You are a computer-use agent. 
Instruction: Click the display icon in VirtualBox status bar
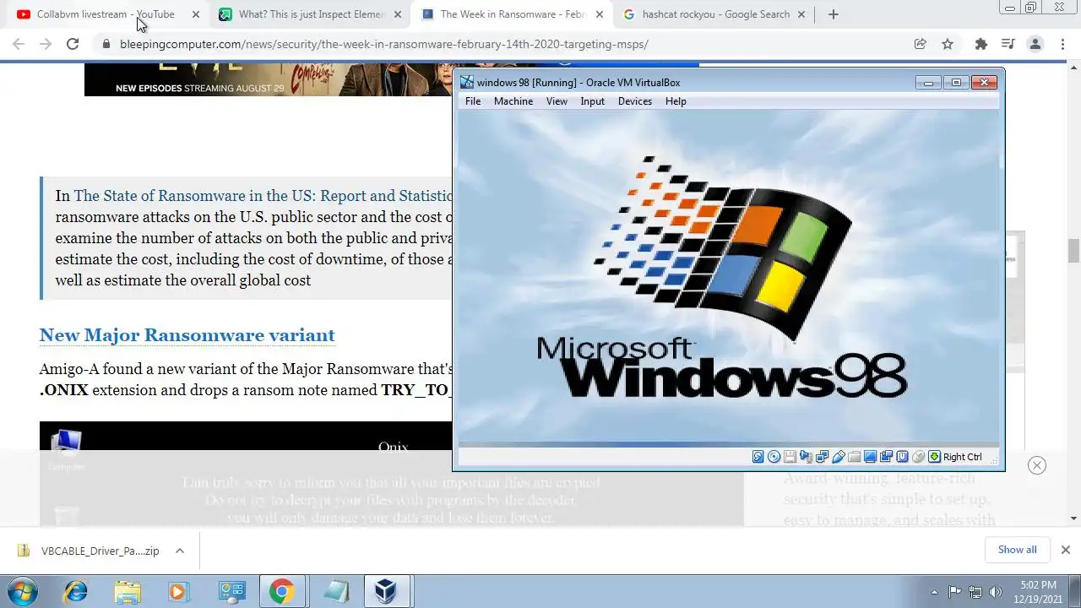[x=870, y=457]
